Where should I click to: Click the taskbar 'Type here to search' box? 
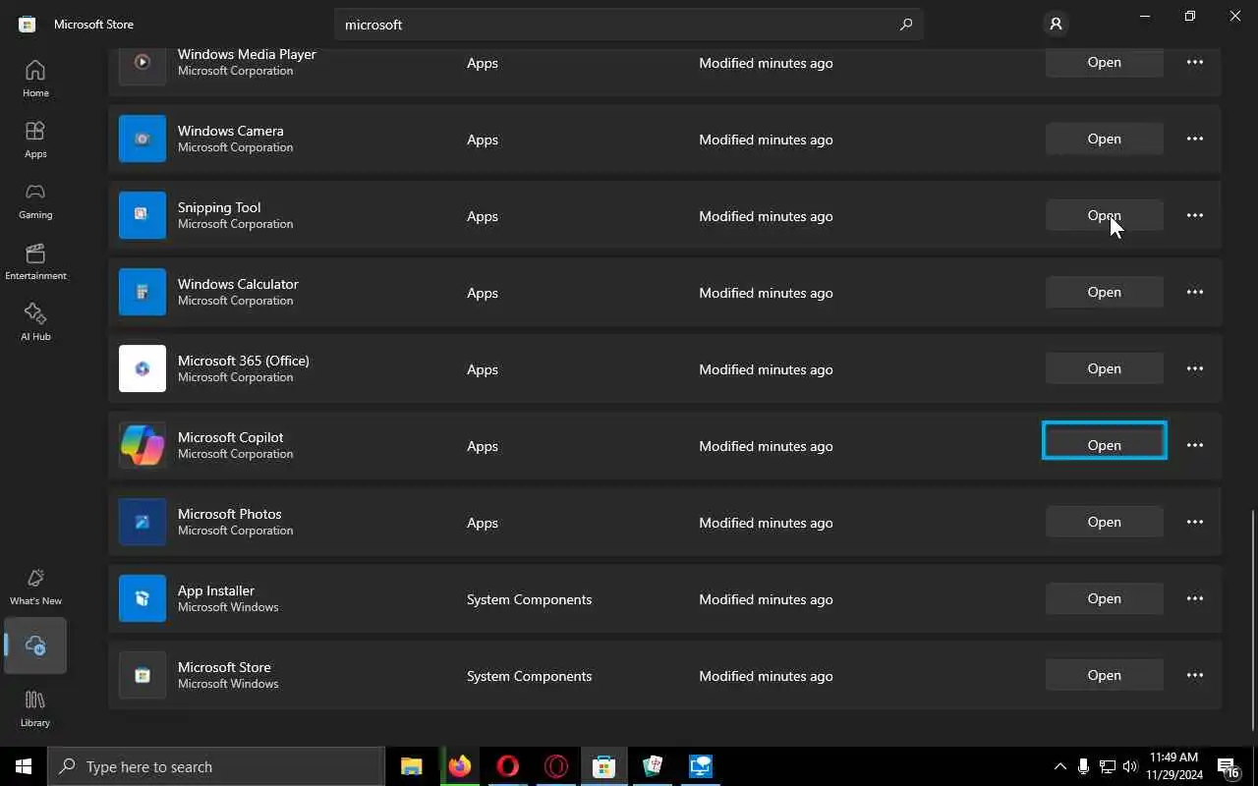coord(216,766)
